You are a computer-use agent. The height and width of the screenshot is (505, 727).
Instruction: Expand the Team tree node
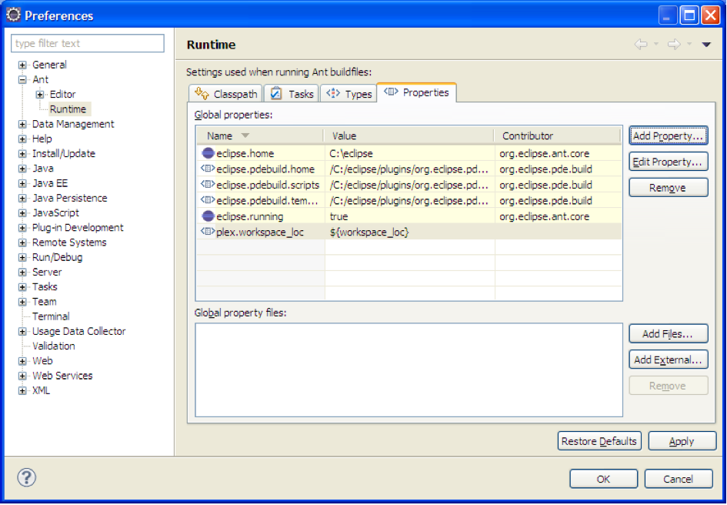coord(22,303)
